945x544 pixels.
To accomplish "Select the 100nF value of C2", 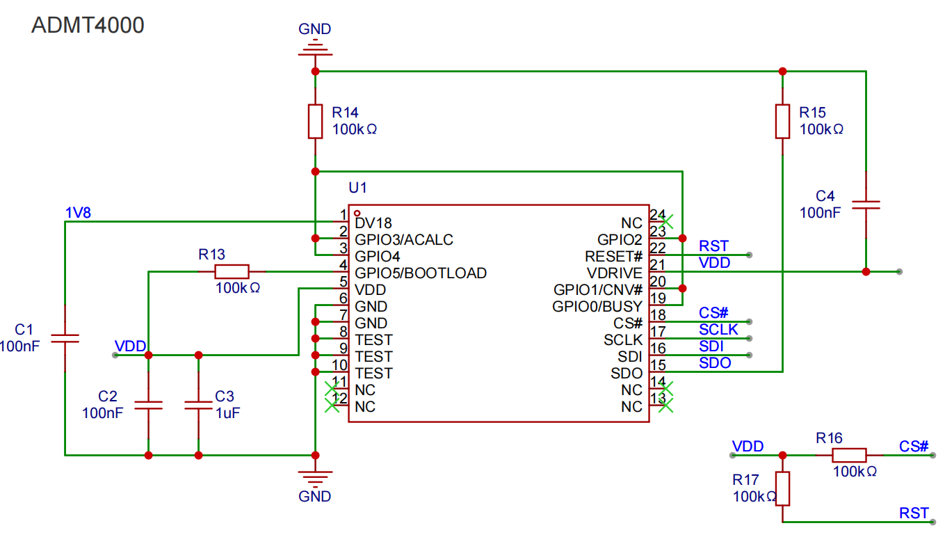I will (x=103, y=413).
